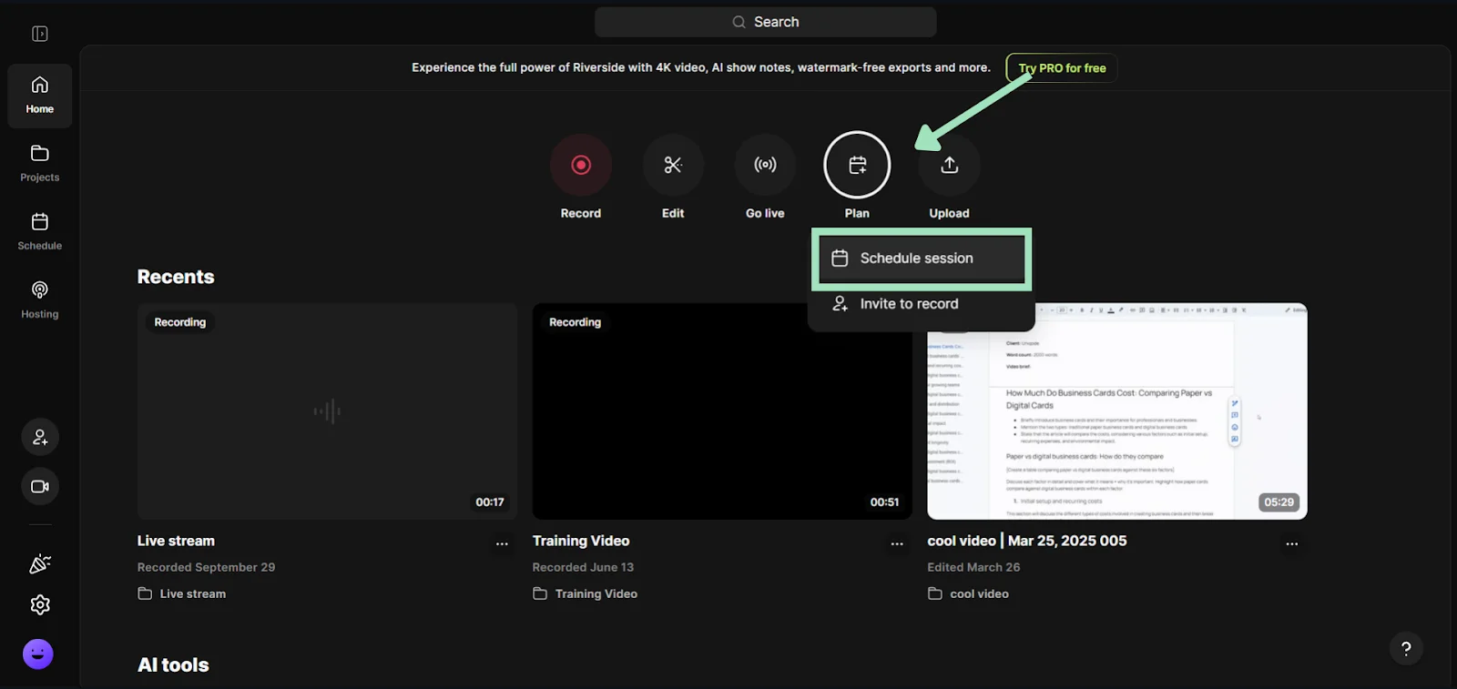Click the Search field

coord(765,22)
